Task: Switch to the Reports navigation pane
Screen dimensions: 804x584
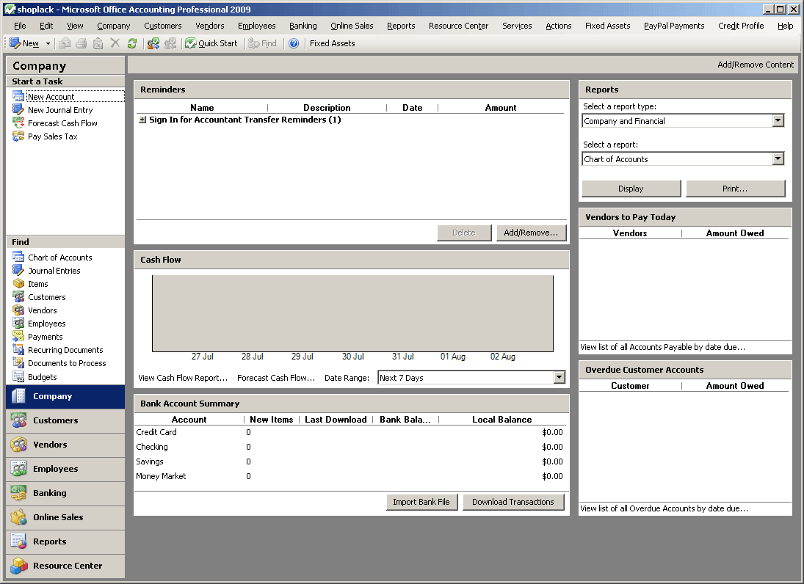Action: [65, 541]
